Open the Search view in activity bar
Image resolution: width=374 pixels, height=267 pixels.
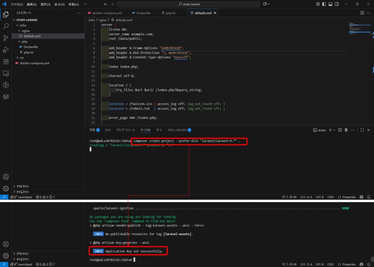[6, 26]
